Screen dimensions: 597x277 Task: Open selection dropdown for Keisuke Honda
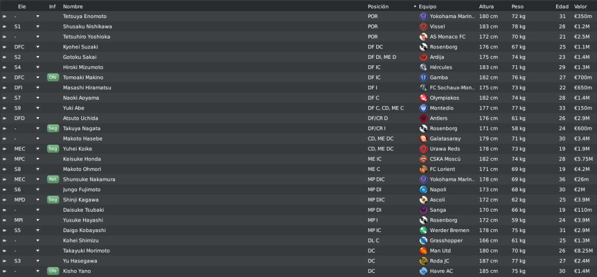[x=38, y=159]
